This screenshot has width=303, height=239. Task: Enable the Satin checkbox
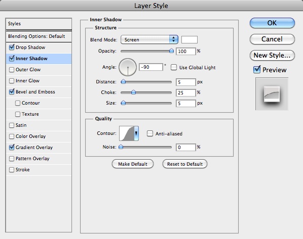point(12,125)
